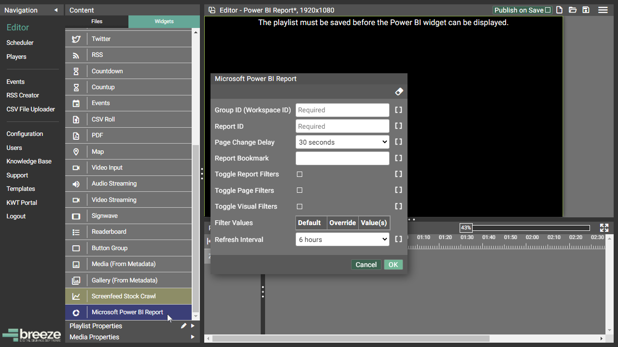This screenshot has height=347, width=618.
Task: Click the Countdown hourglass icon
Action: [x=76, y=71]
